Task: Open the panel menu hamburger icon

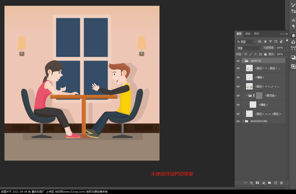Action: click(286, 34)
